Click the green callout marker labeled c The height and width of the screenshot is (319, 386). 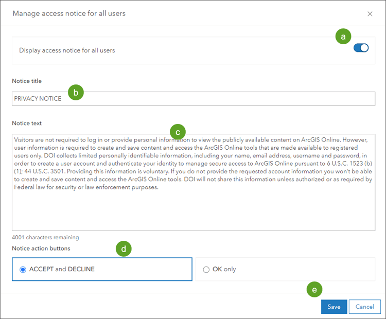click(178, 132)
